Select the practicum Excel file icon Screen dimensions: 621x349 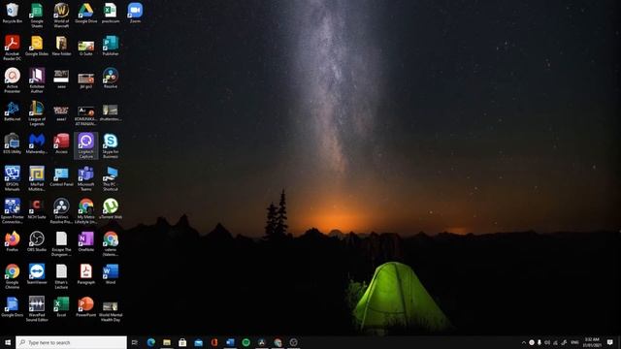pyautogui.click(x=111, y=13)
